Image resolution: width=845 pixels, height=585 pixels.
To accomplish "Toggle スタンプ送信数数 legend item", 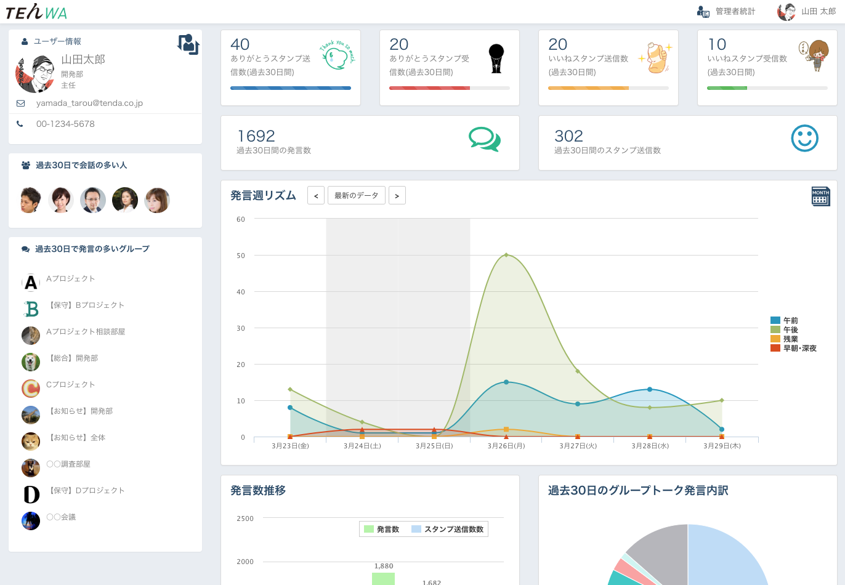I will click(448, 529).
